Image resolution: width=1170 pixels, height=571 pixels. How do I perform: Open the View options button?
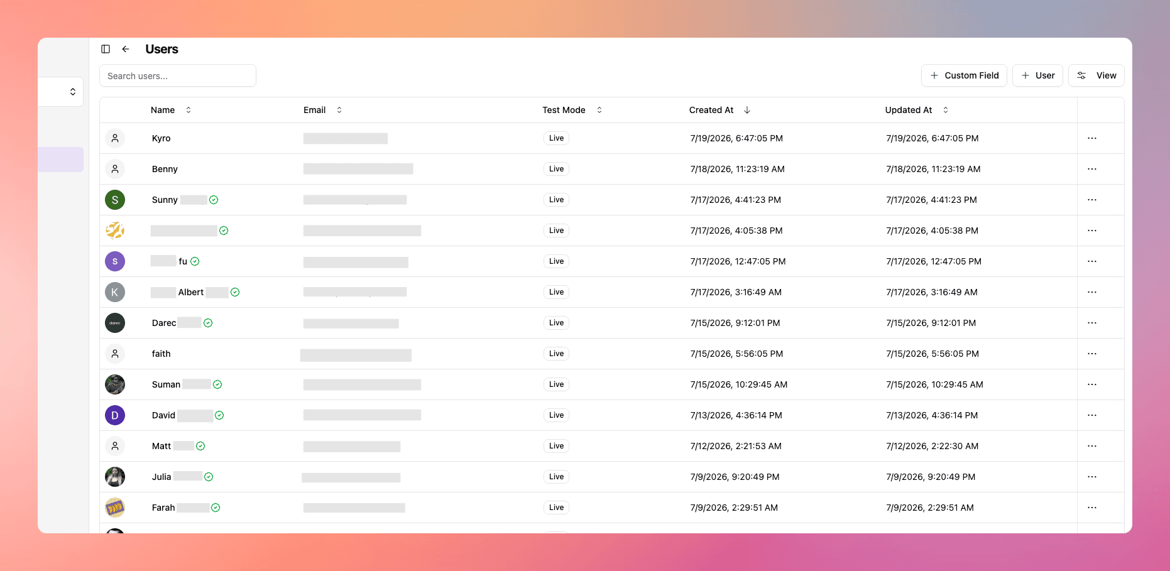[1096, 75]
